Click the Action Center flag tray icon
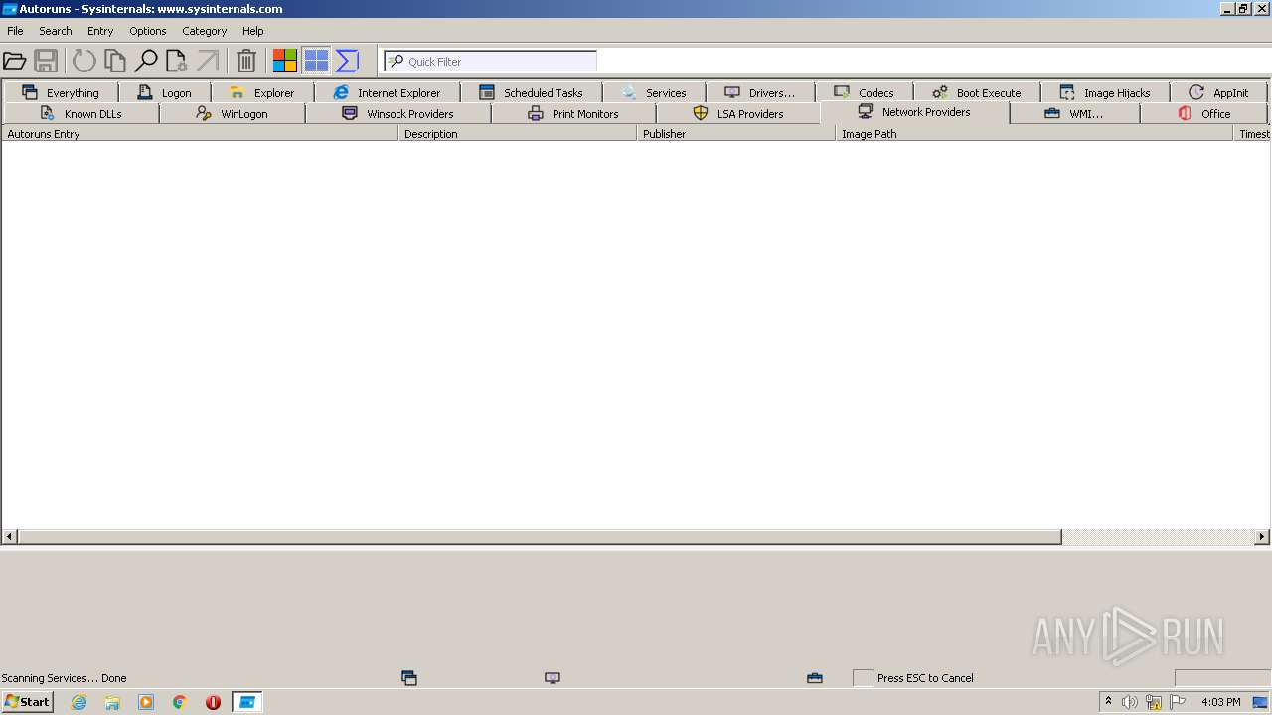1272x715 pixels. (1178, 702)
